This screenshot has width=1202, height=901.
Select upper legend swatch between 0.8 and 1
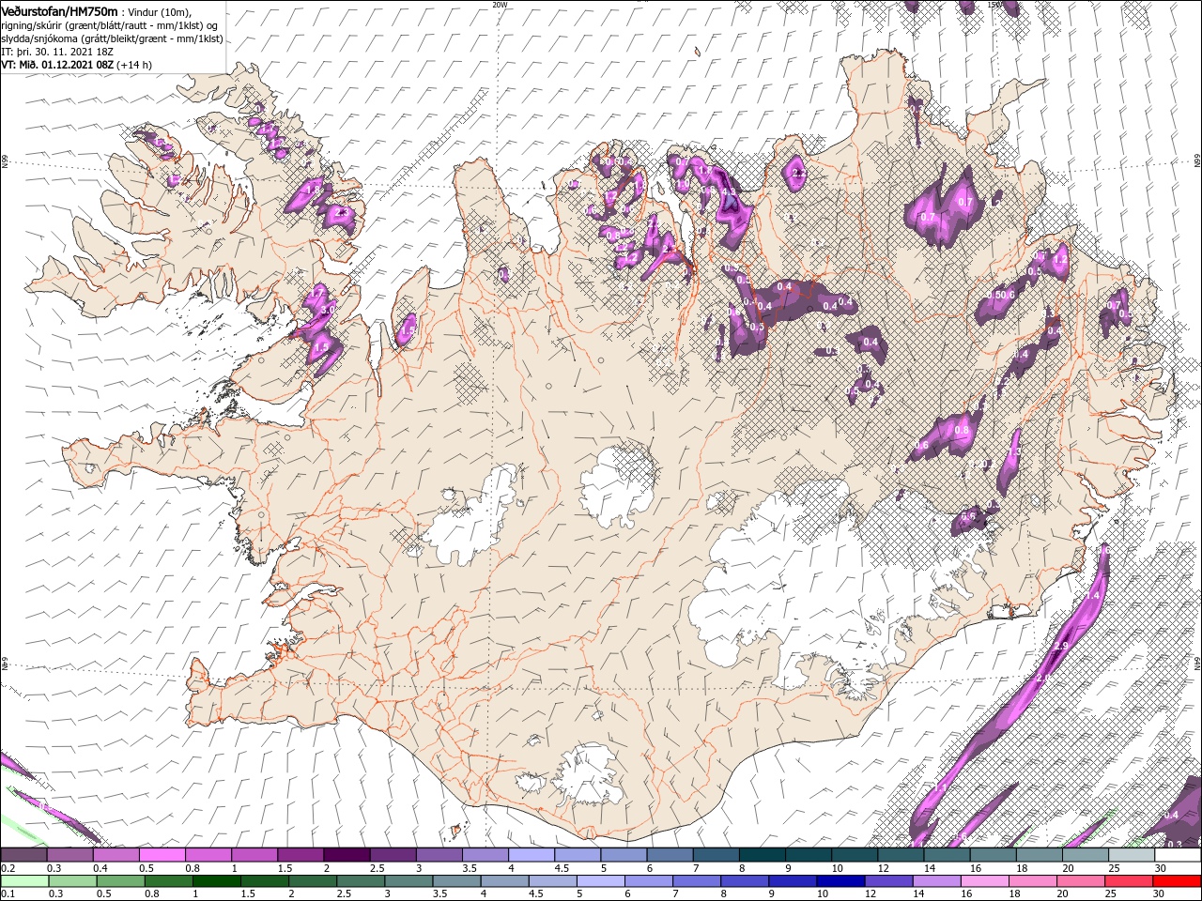coord(208,855)
